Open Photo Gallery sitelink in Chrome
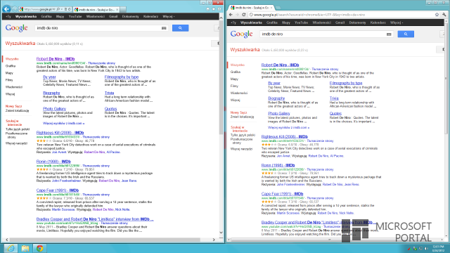The image size is (450, 253). (279, 113)
